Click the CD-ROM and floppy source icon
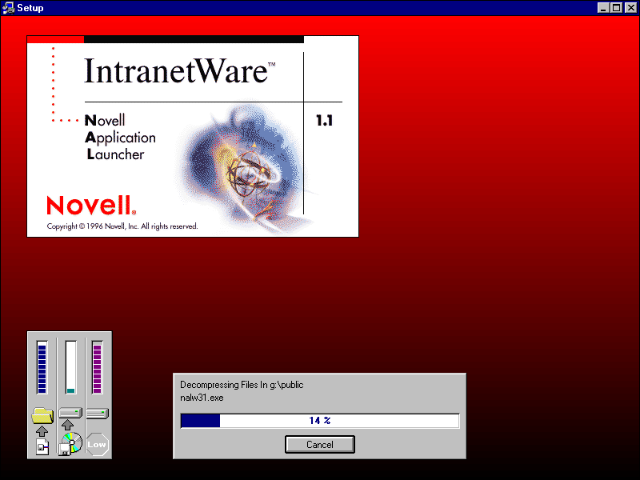This screenshot has height=480, width=640. (70, 444)
